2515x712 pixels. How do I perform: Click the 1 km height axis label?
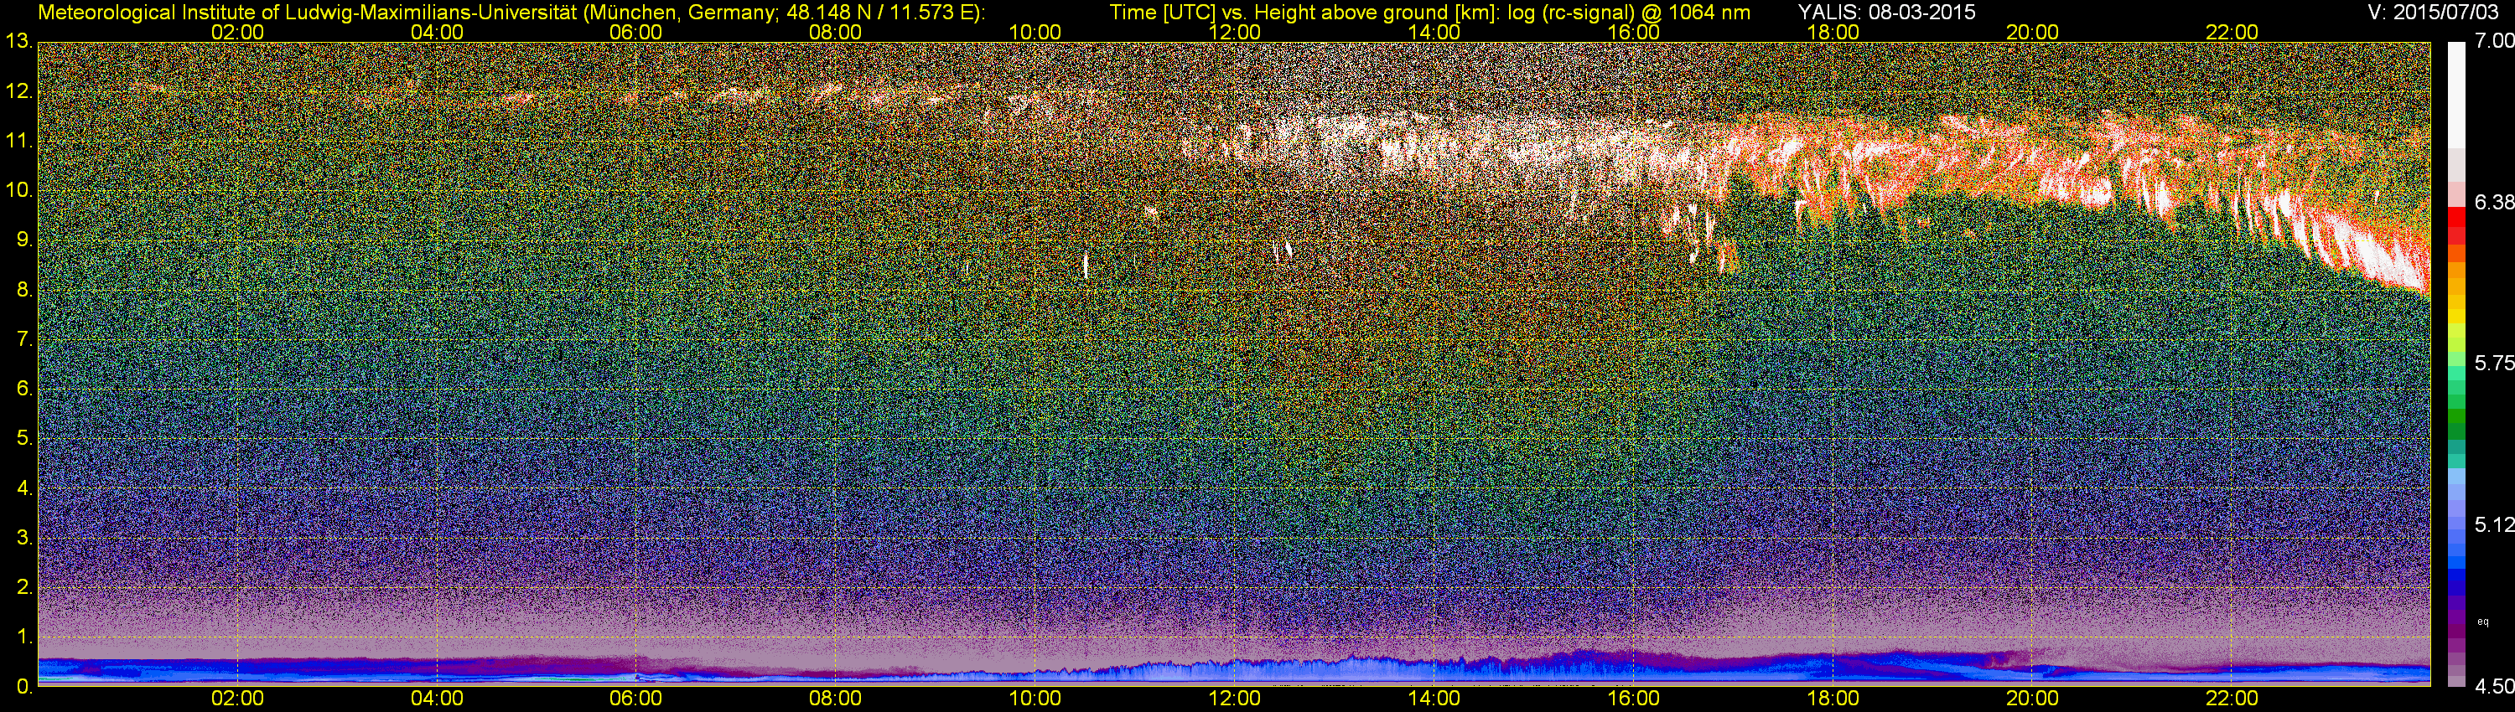click(23, 637)
